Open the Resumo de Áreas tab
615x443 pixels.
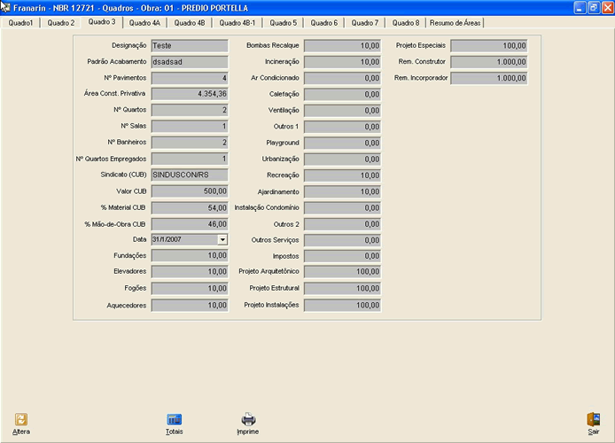[x=455, y=23]
